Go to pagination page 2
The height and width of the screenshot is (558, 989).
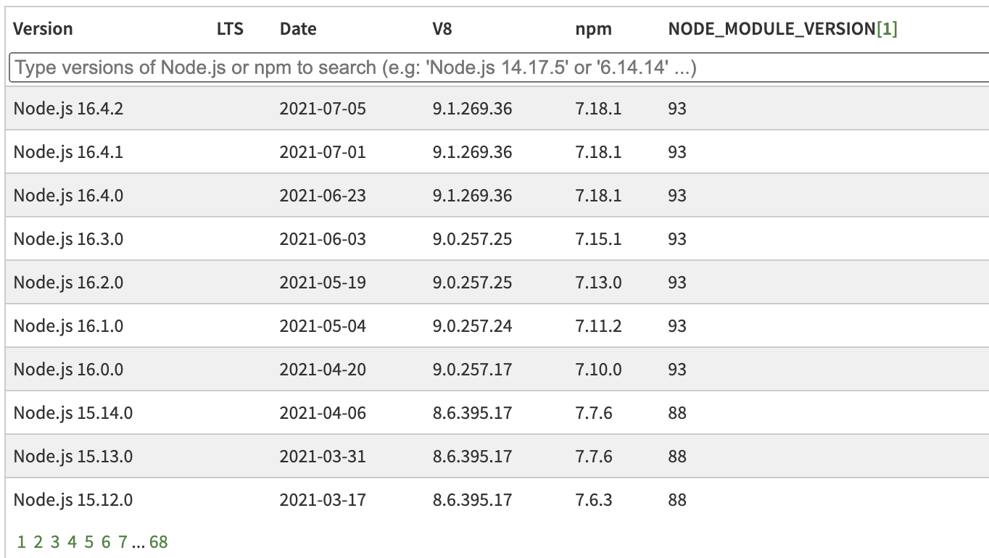[x=37, y=541]
